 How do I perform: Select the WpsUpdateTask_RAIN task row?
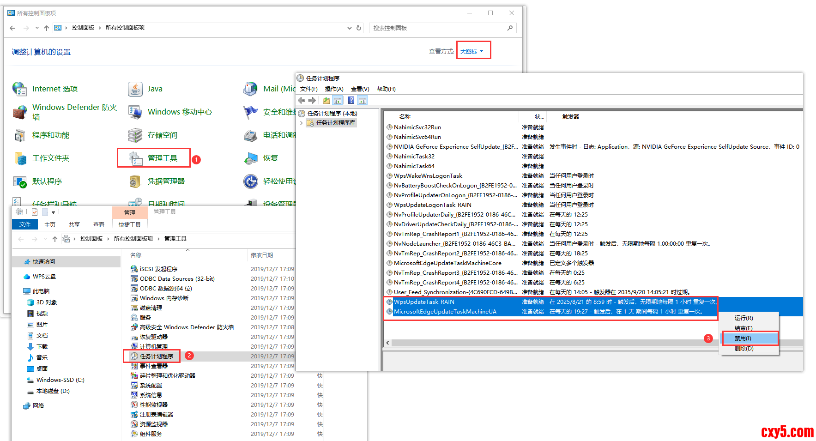pyautogui.click(x=424, y=302)
